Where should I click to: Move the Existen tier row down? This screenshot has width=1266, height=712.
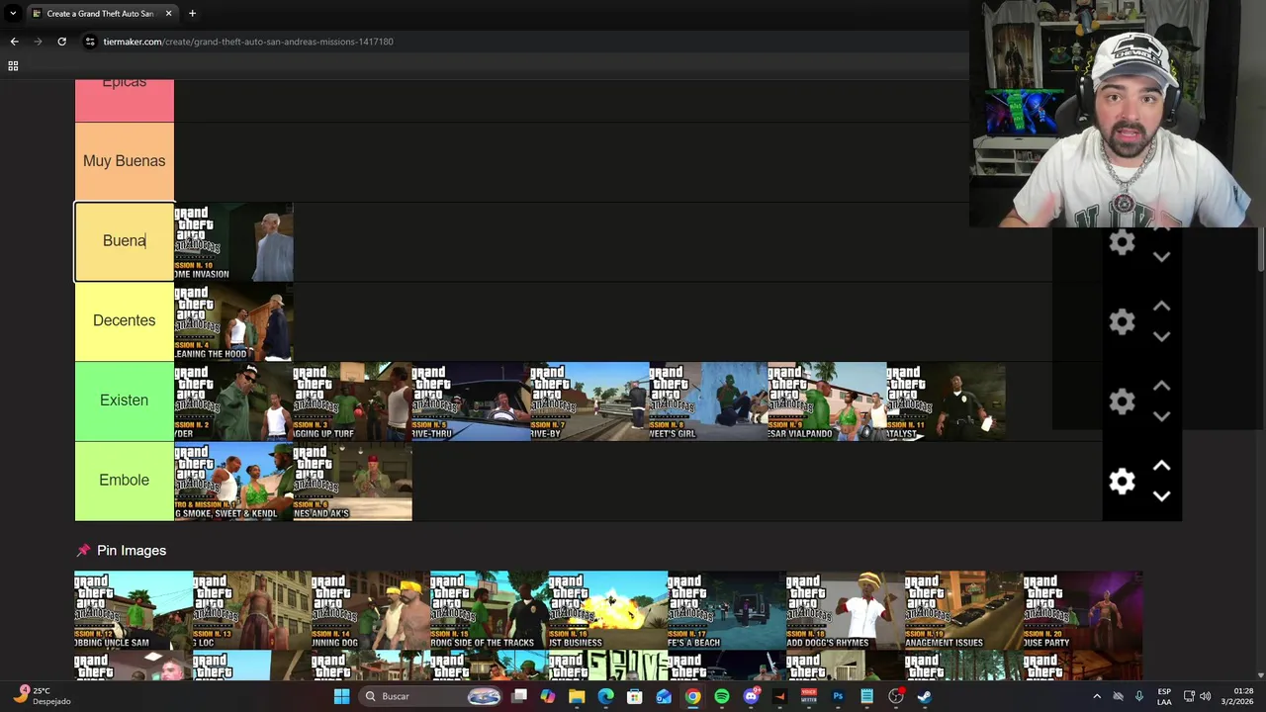(x=1162, y=417)
